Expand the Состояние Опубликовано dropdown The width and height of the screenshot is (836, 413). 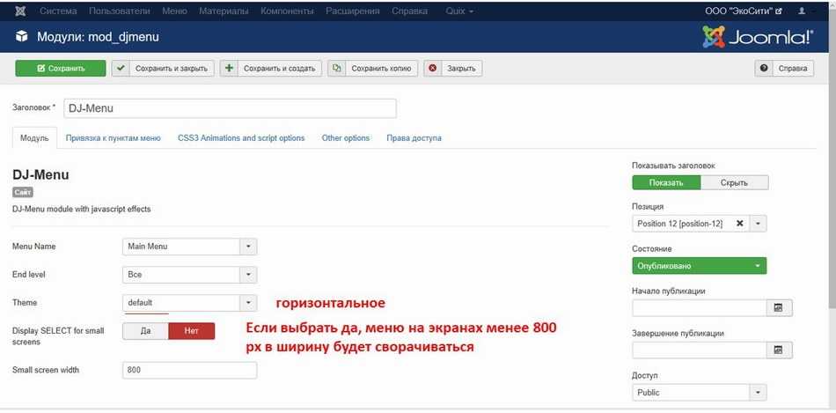(x=699, y=266)
